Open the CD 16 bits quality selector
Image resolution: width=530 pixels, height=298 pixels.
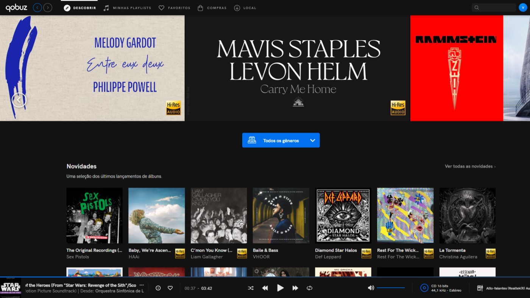pyautogui.click(x=441, y=288)
